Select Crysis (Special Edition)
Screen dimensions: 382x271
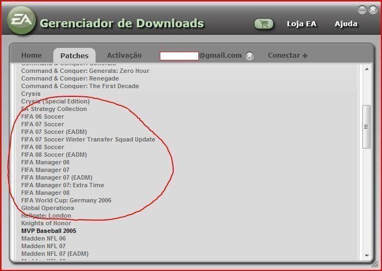[55, 101]
